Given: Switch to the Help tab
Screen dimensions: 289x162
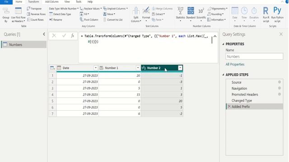Looking at the screenshot, I should [90, 2].
